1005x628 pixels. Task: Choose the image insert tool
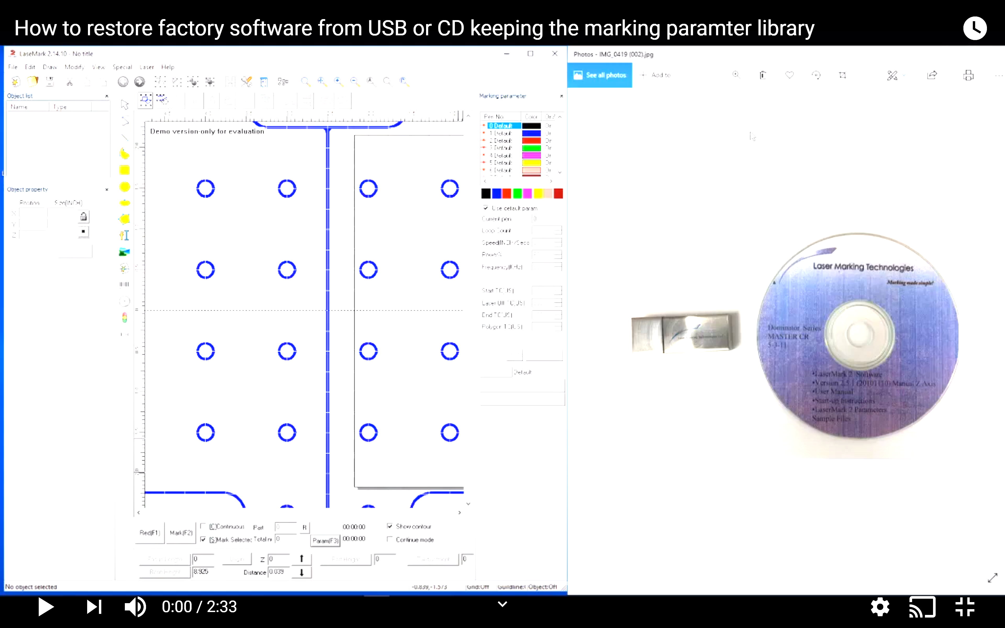[x=125, y=252]
